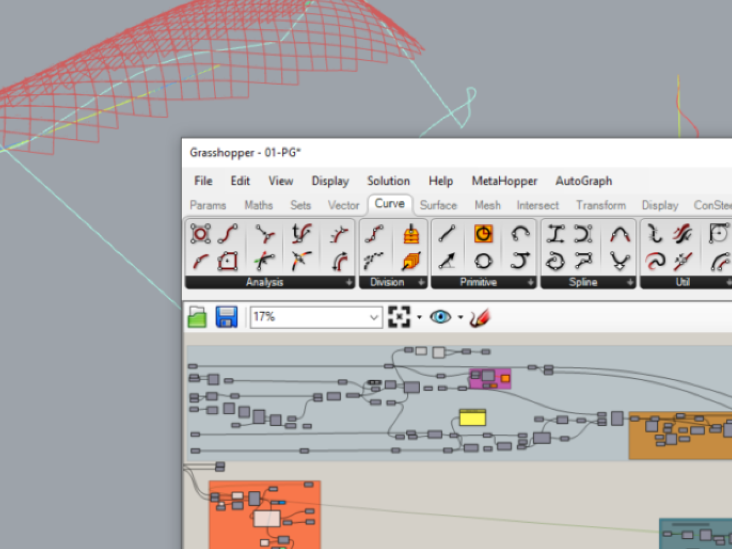This screenshot has height=549, width=732.
Task: Pick the Arc component icon
Action: [x=520, y=234]
